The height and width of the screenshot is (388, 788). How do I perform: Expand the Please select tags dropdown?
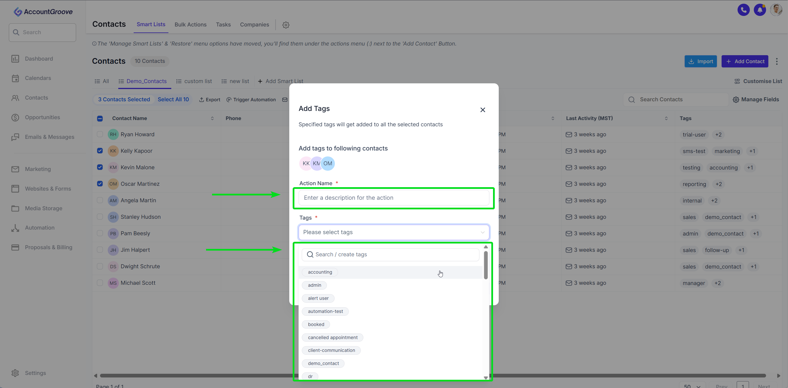point(393,232)
